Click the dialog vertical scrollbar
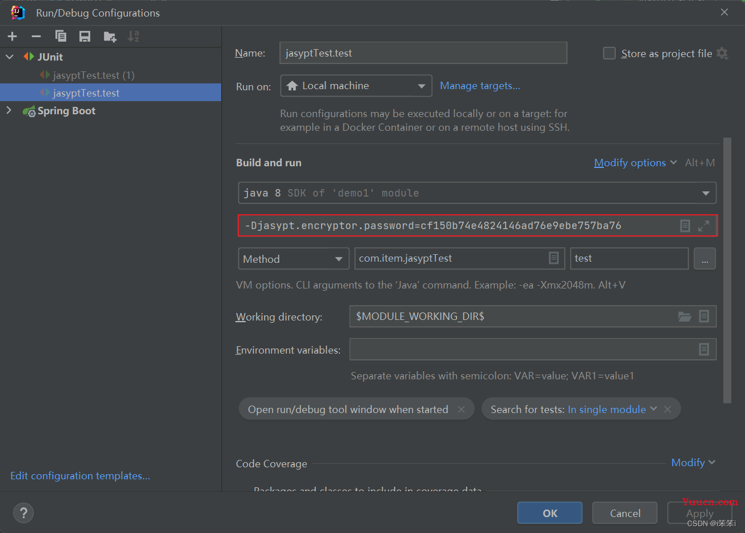 tap(727, 270)
